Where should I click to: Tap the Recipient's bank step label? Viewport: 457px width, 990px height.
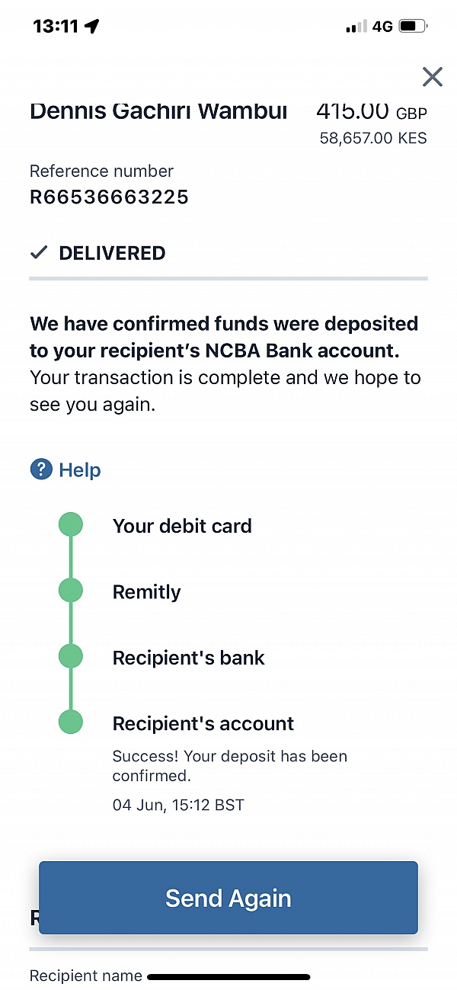[188, 658]
